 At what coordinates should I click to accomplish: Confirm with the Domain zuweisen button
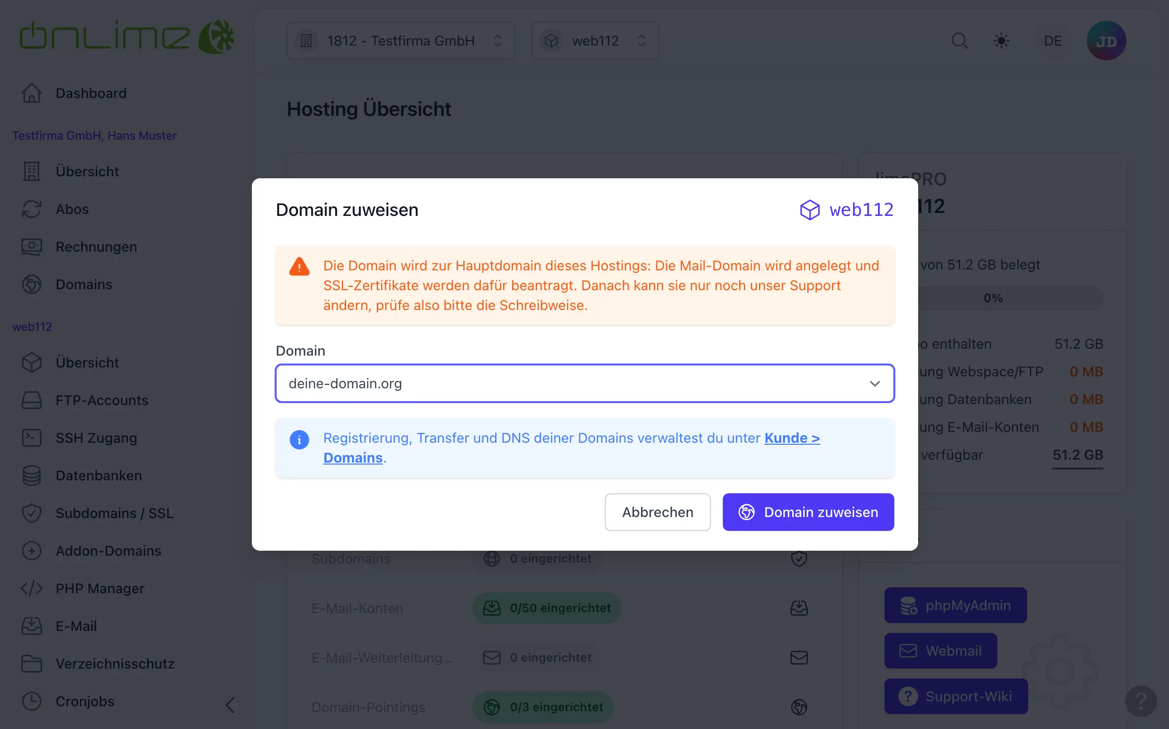(x=808, y=512)
